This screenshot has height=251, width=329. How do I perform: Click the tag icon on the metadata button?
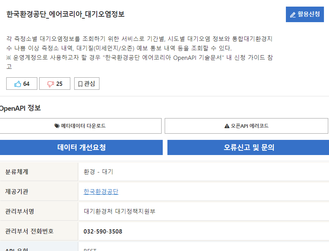(x=57, y=126)
